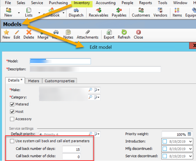The height and width of the screenshot is (161, 196).
Task: Enable the Accessory checkbox
Action: [x=12, y=119]
